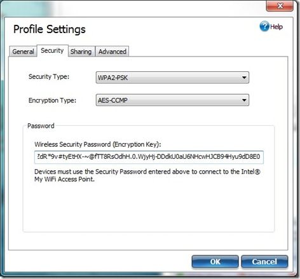Click the Security Type dropdown arrow
Viewport: 300px width, 279px height.
[244, 78]
